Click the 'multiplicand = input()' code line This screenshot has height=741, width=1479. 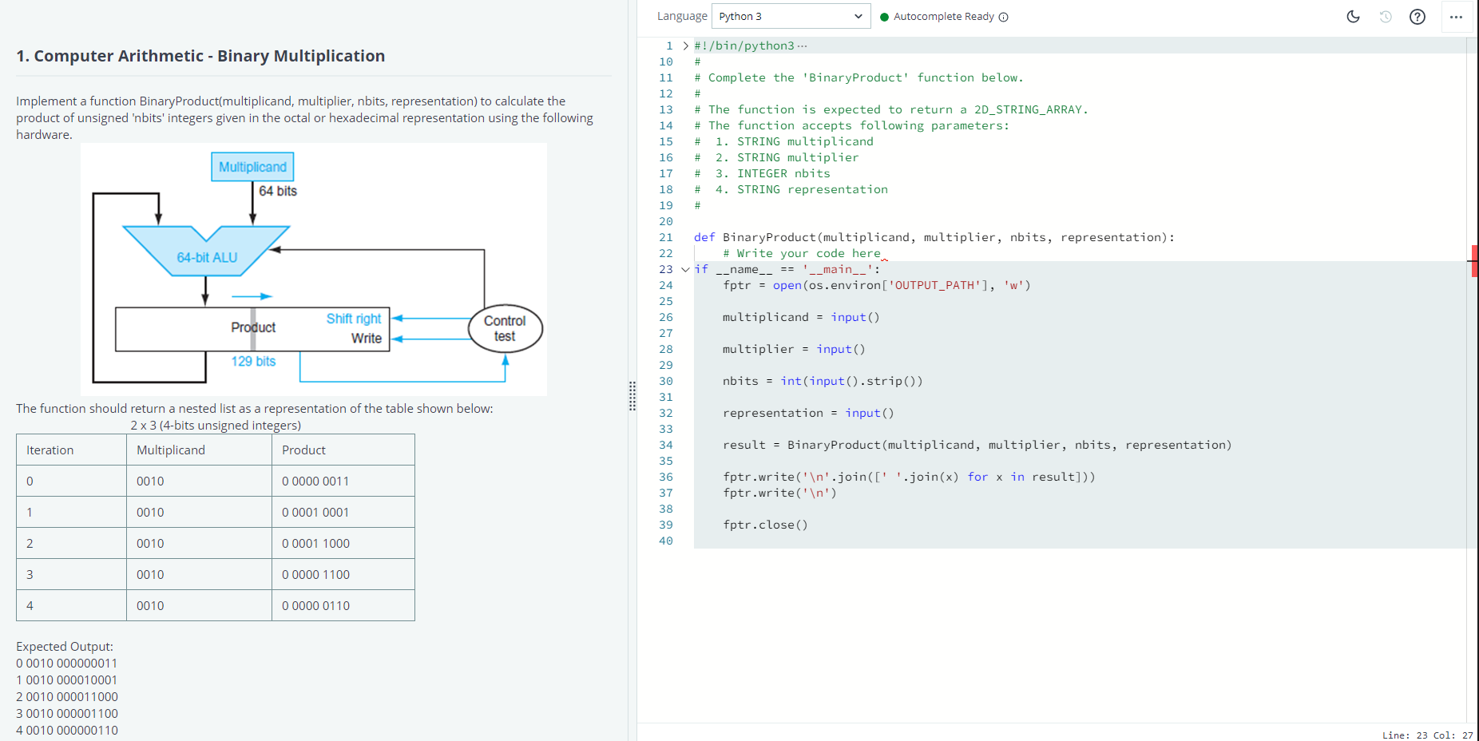point(801,317)
